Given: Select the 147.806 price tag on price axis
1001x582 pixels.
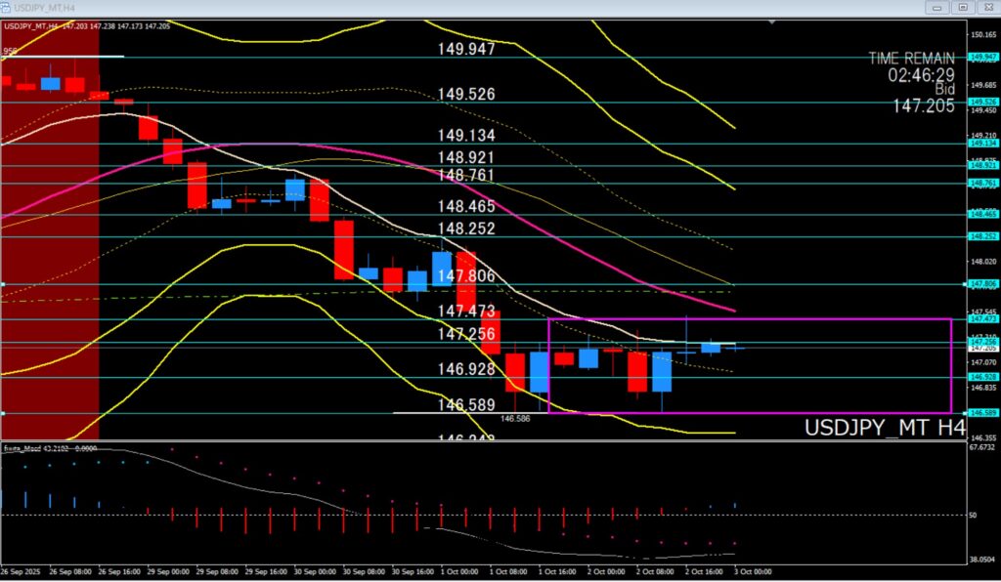Looking at the screenshot, I should point(982,284).
